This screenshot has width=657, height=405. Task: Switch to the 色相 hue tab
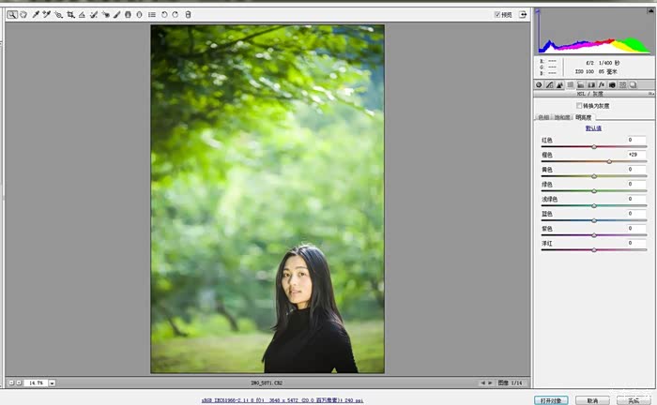pos(542,117)
